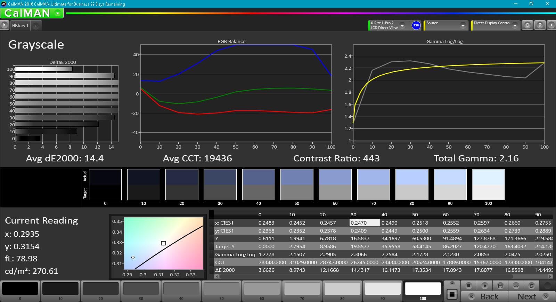Open settings with the gear icon
This screenshot has height=302, width=556.
528,25
